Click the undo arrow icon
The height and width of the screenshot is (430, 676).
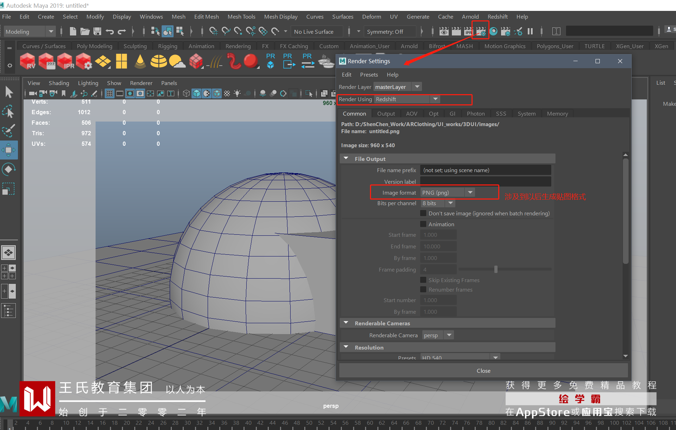point(110,32)
